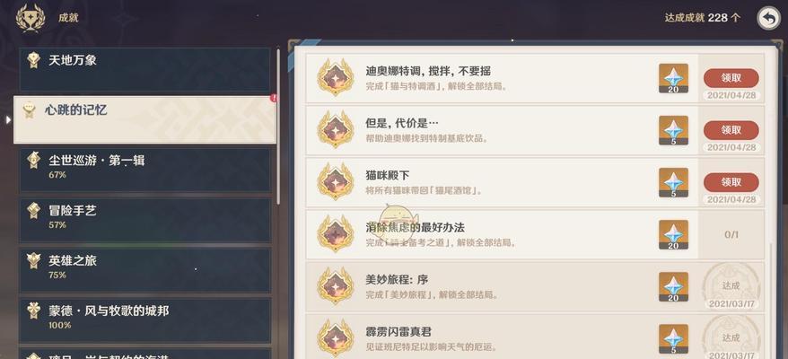Viewport: 788px width, 359px height.
Task: Click the category list scrollbar
Action: [x=278, y=127]
